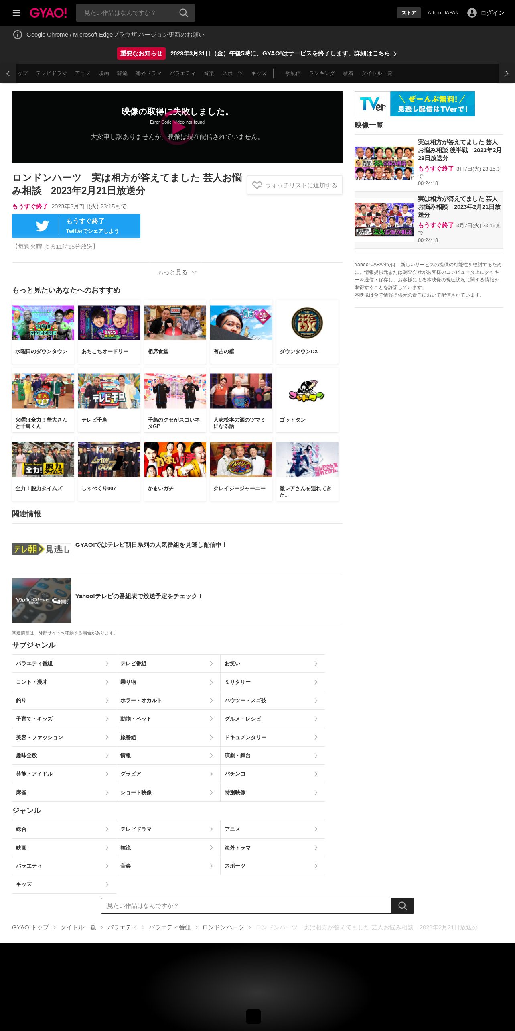Open 相席食堂 recommendation card
This screenshot has height=1031, width=515.
[175, 332]
